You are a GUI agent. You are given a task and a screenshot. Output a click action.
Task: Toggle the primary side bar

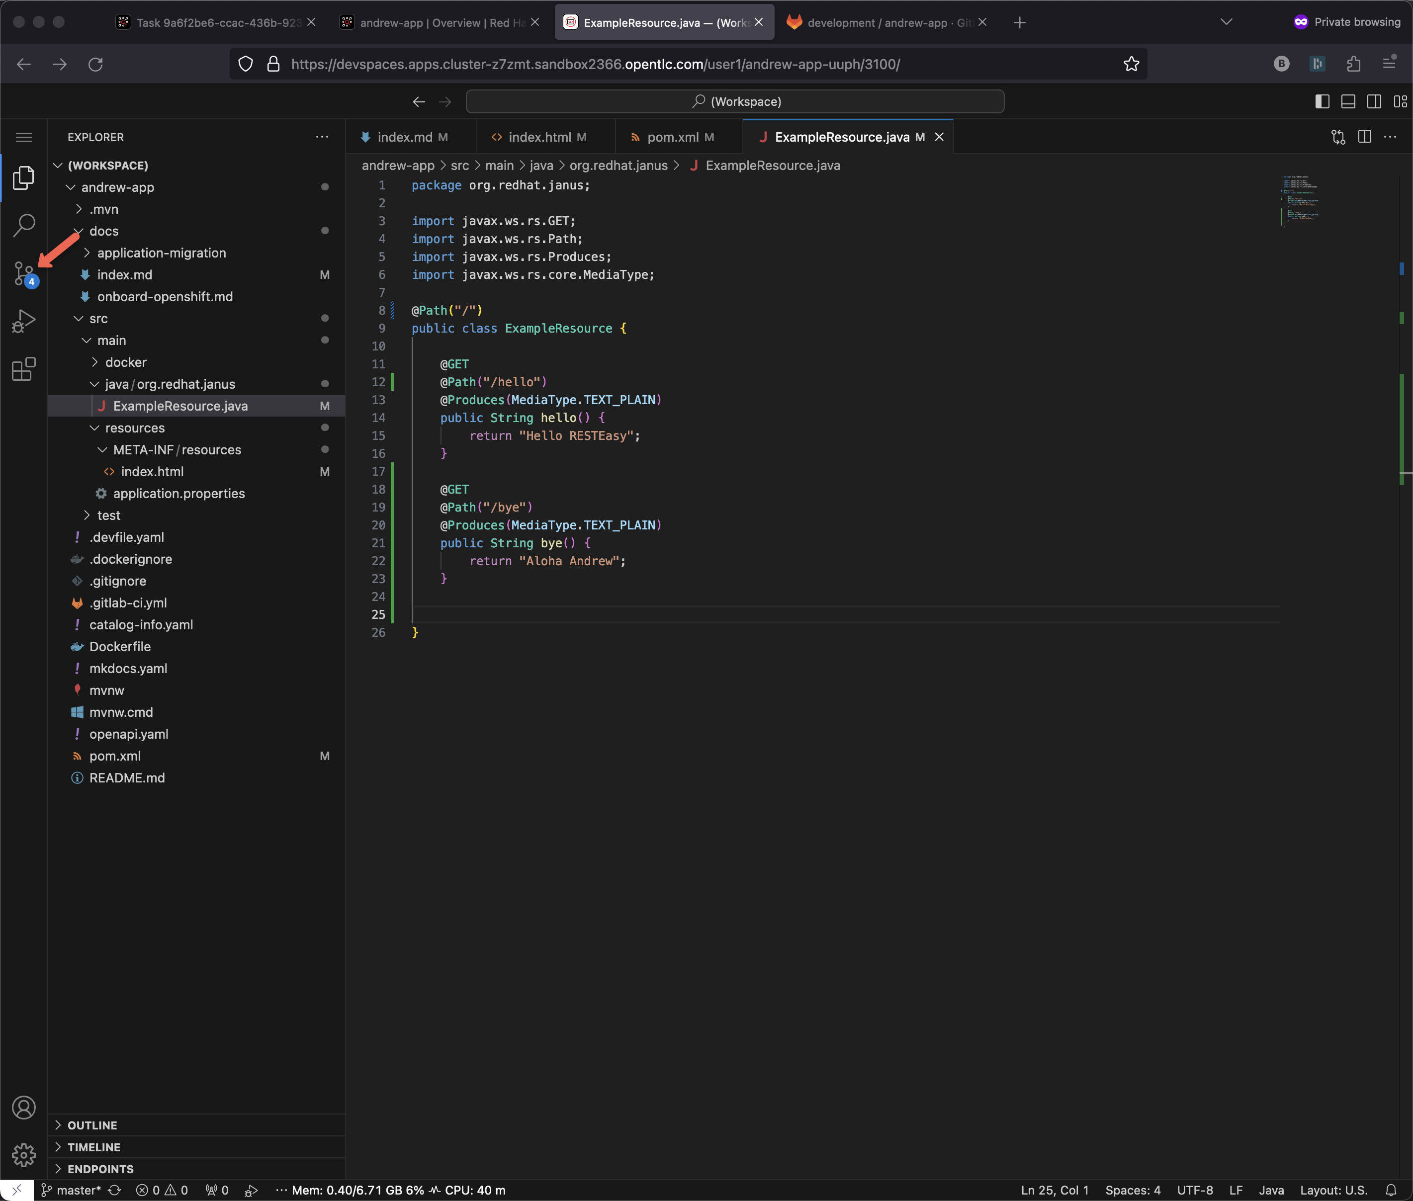[x=1322, y=101]
